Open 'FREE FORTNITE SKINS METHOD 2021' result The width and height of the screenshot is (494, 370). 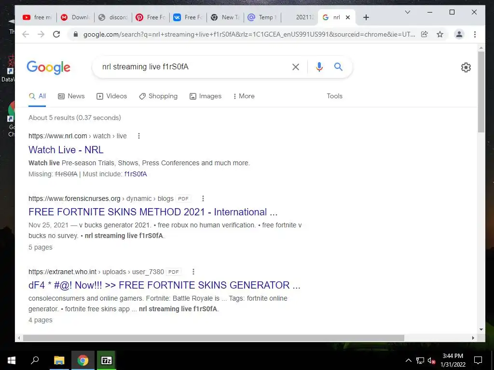coord(153,212)
